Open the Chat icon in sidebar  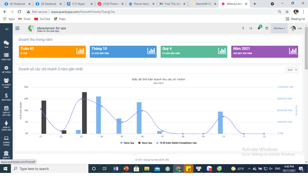coord(6,44)
